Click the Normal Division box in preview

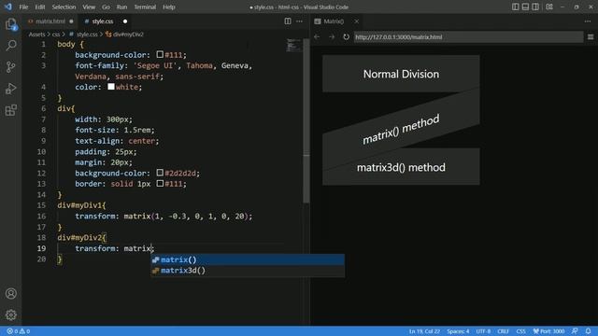(401, 74)
